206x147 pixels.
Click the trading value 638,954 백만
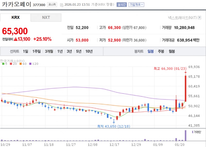tap(188, 40)
